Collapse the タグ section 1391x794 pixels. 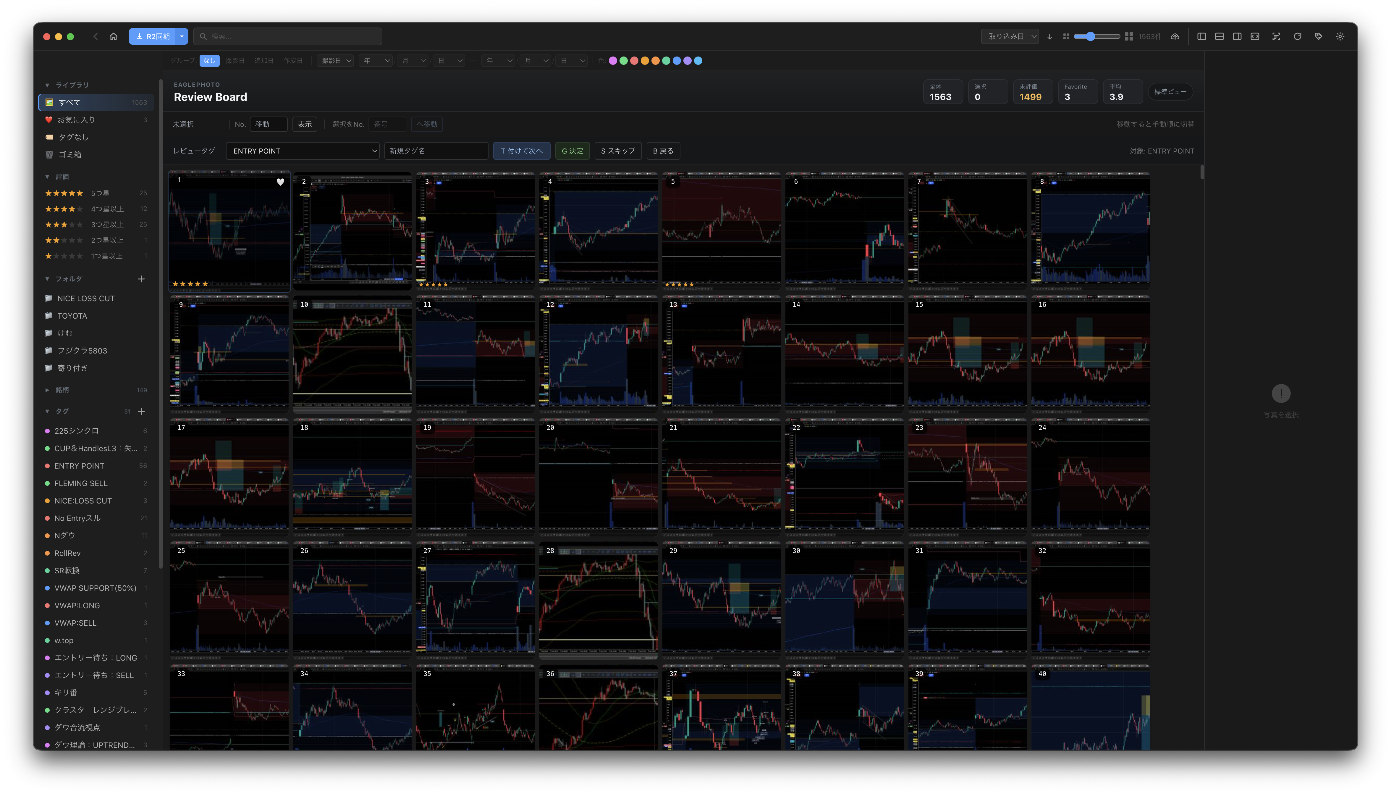(x=47, y=411)
